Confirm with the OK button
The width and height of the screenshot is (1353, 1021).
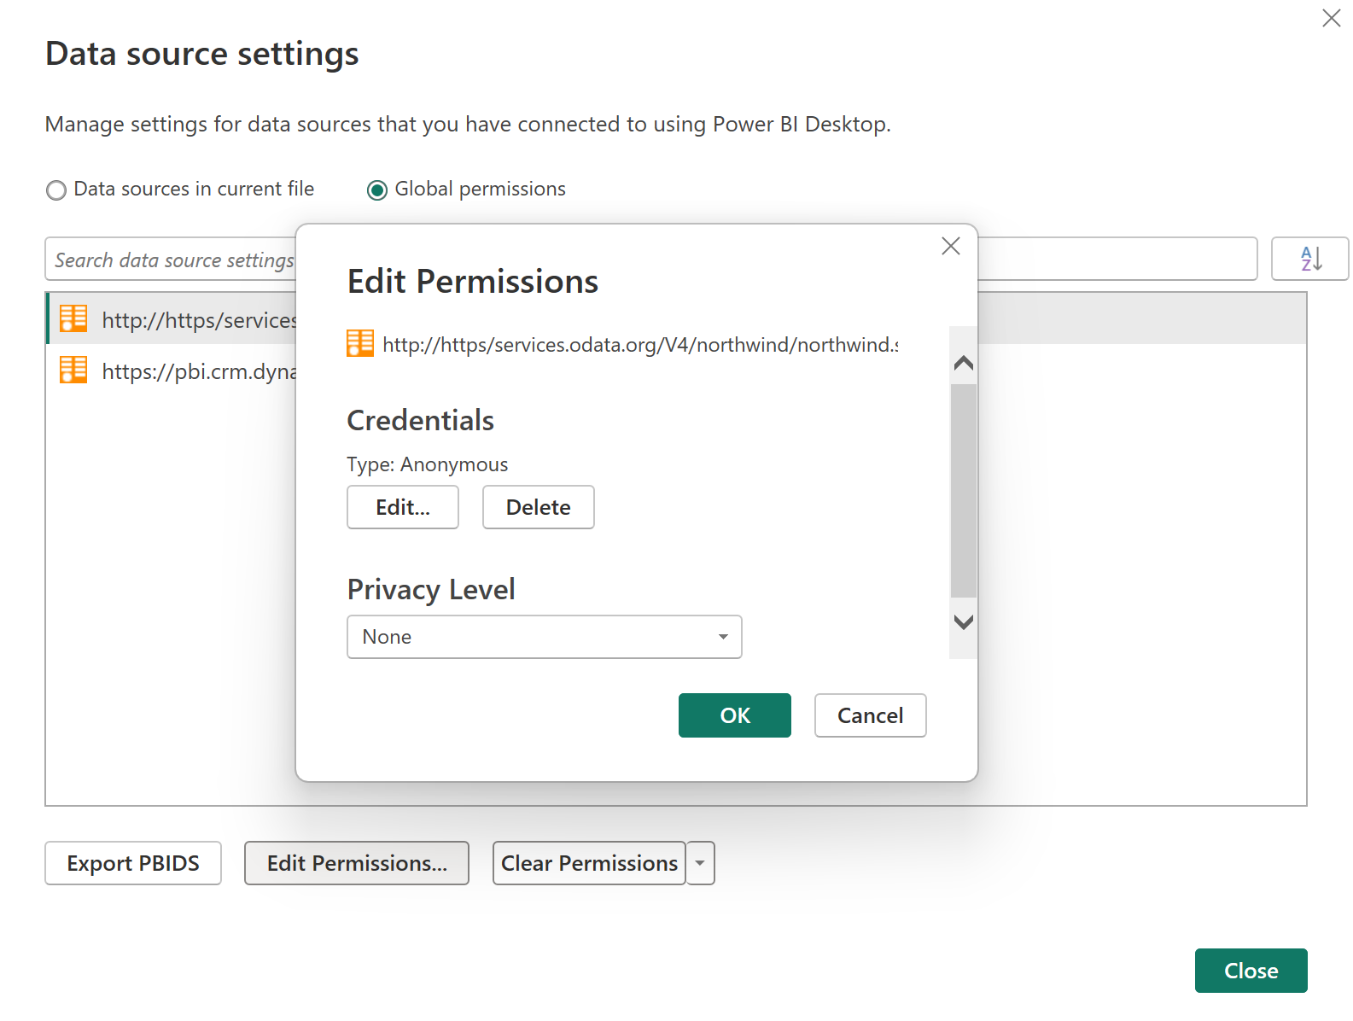pos(734,715)
